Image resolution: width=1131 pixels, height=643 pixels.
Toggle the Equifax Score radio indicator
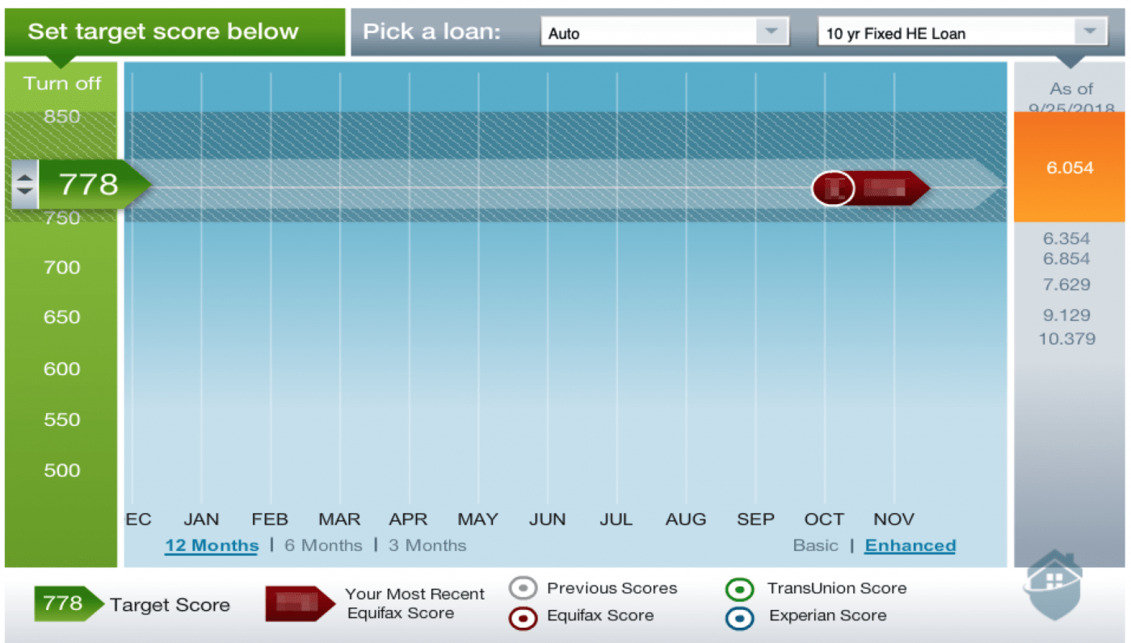[523, 618]
